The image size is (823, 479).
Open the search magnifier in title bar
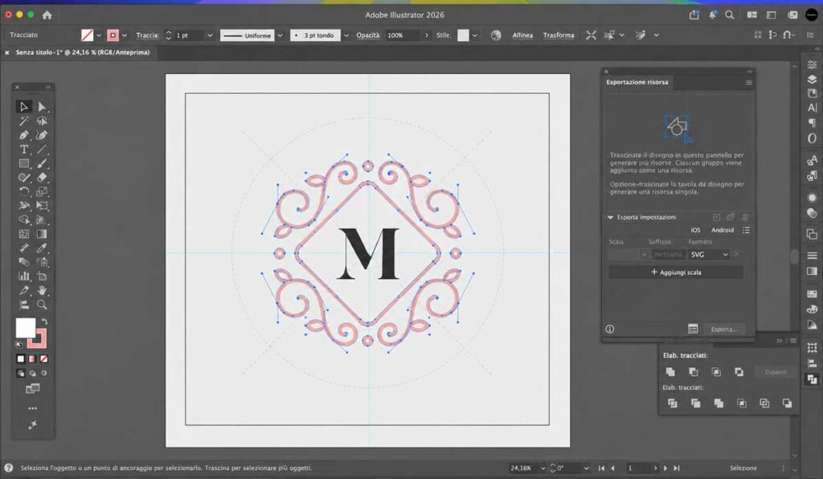tap(730, 14)
